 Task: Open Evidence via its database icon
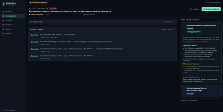point(3,25)
